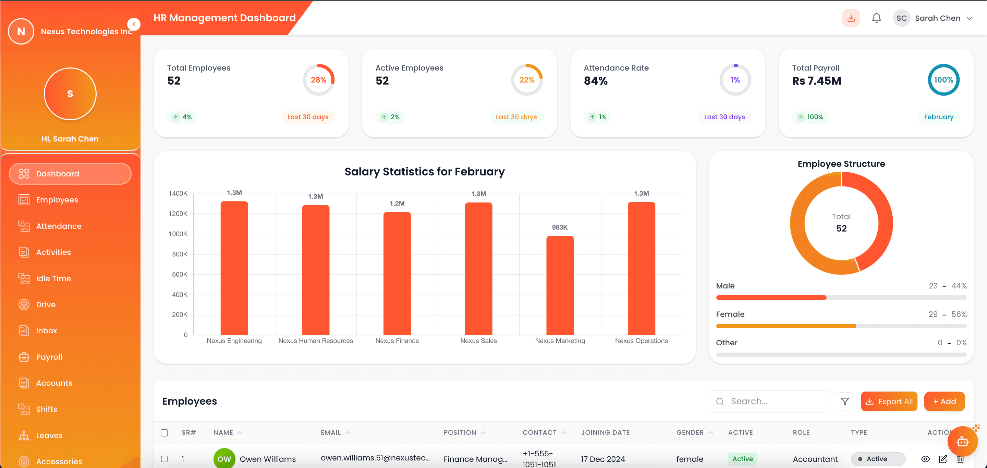This screenshot has height=468, width=987.
Task: Click the download icon in the top bar
Action: coord(851,17)
